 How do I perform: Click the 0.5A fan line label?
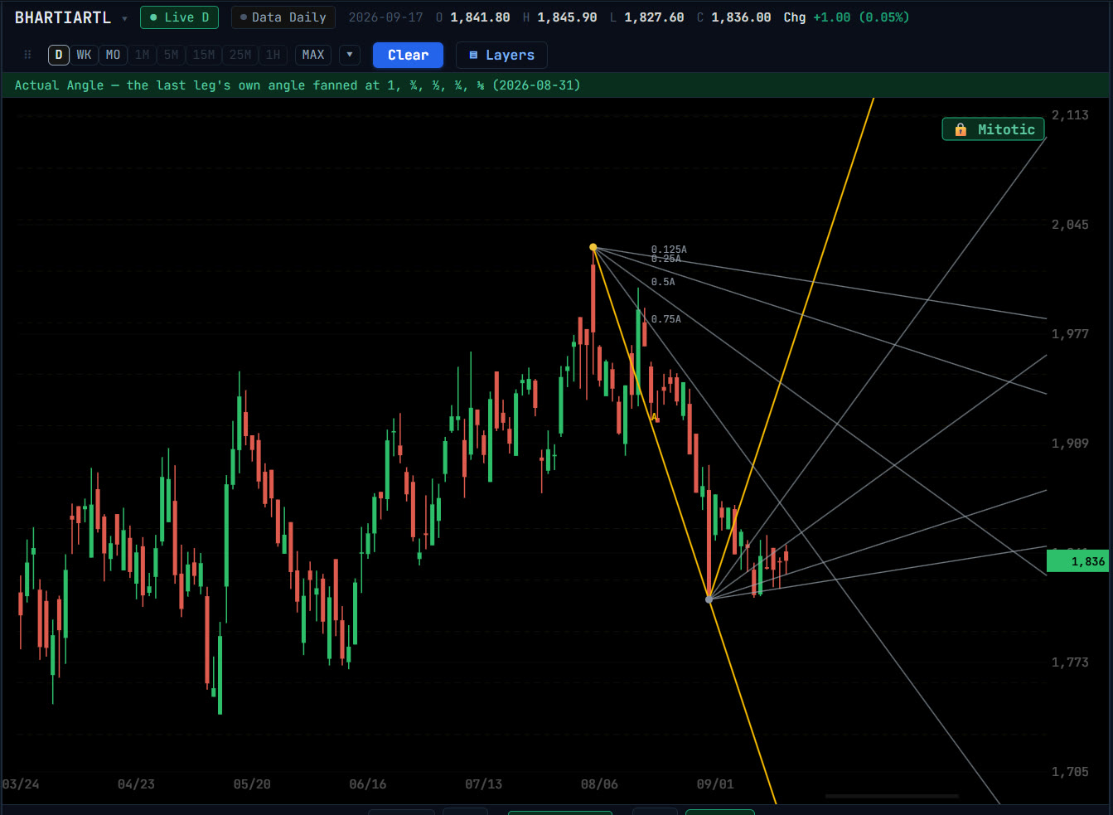[x=662, y=282]
